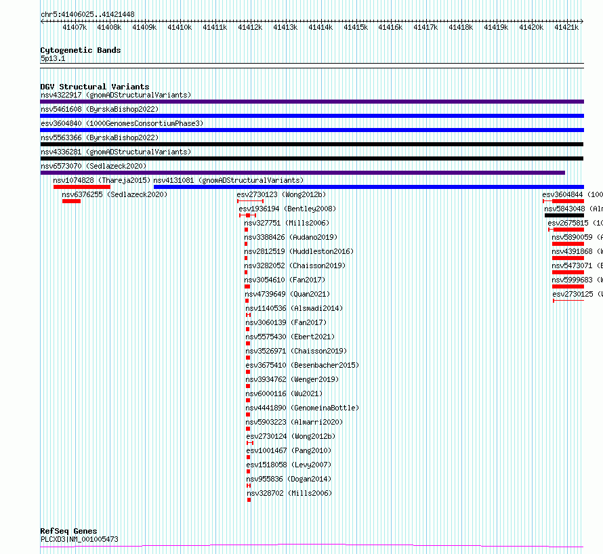The height and width of the screenshot is (554, 603).
Task: Click the red bar under nsv1074828
Action: 82,187
